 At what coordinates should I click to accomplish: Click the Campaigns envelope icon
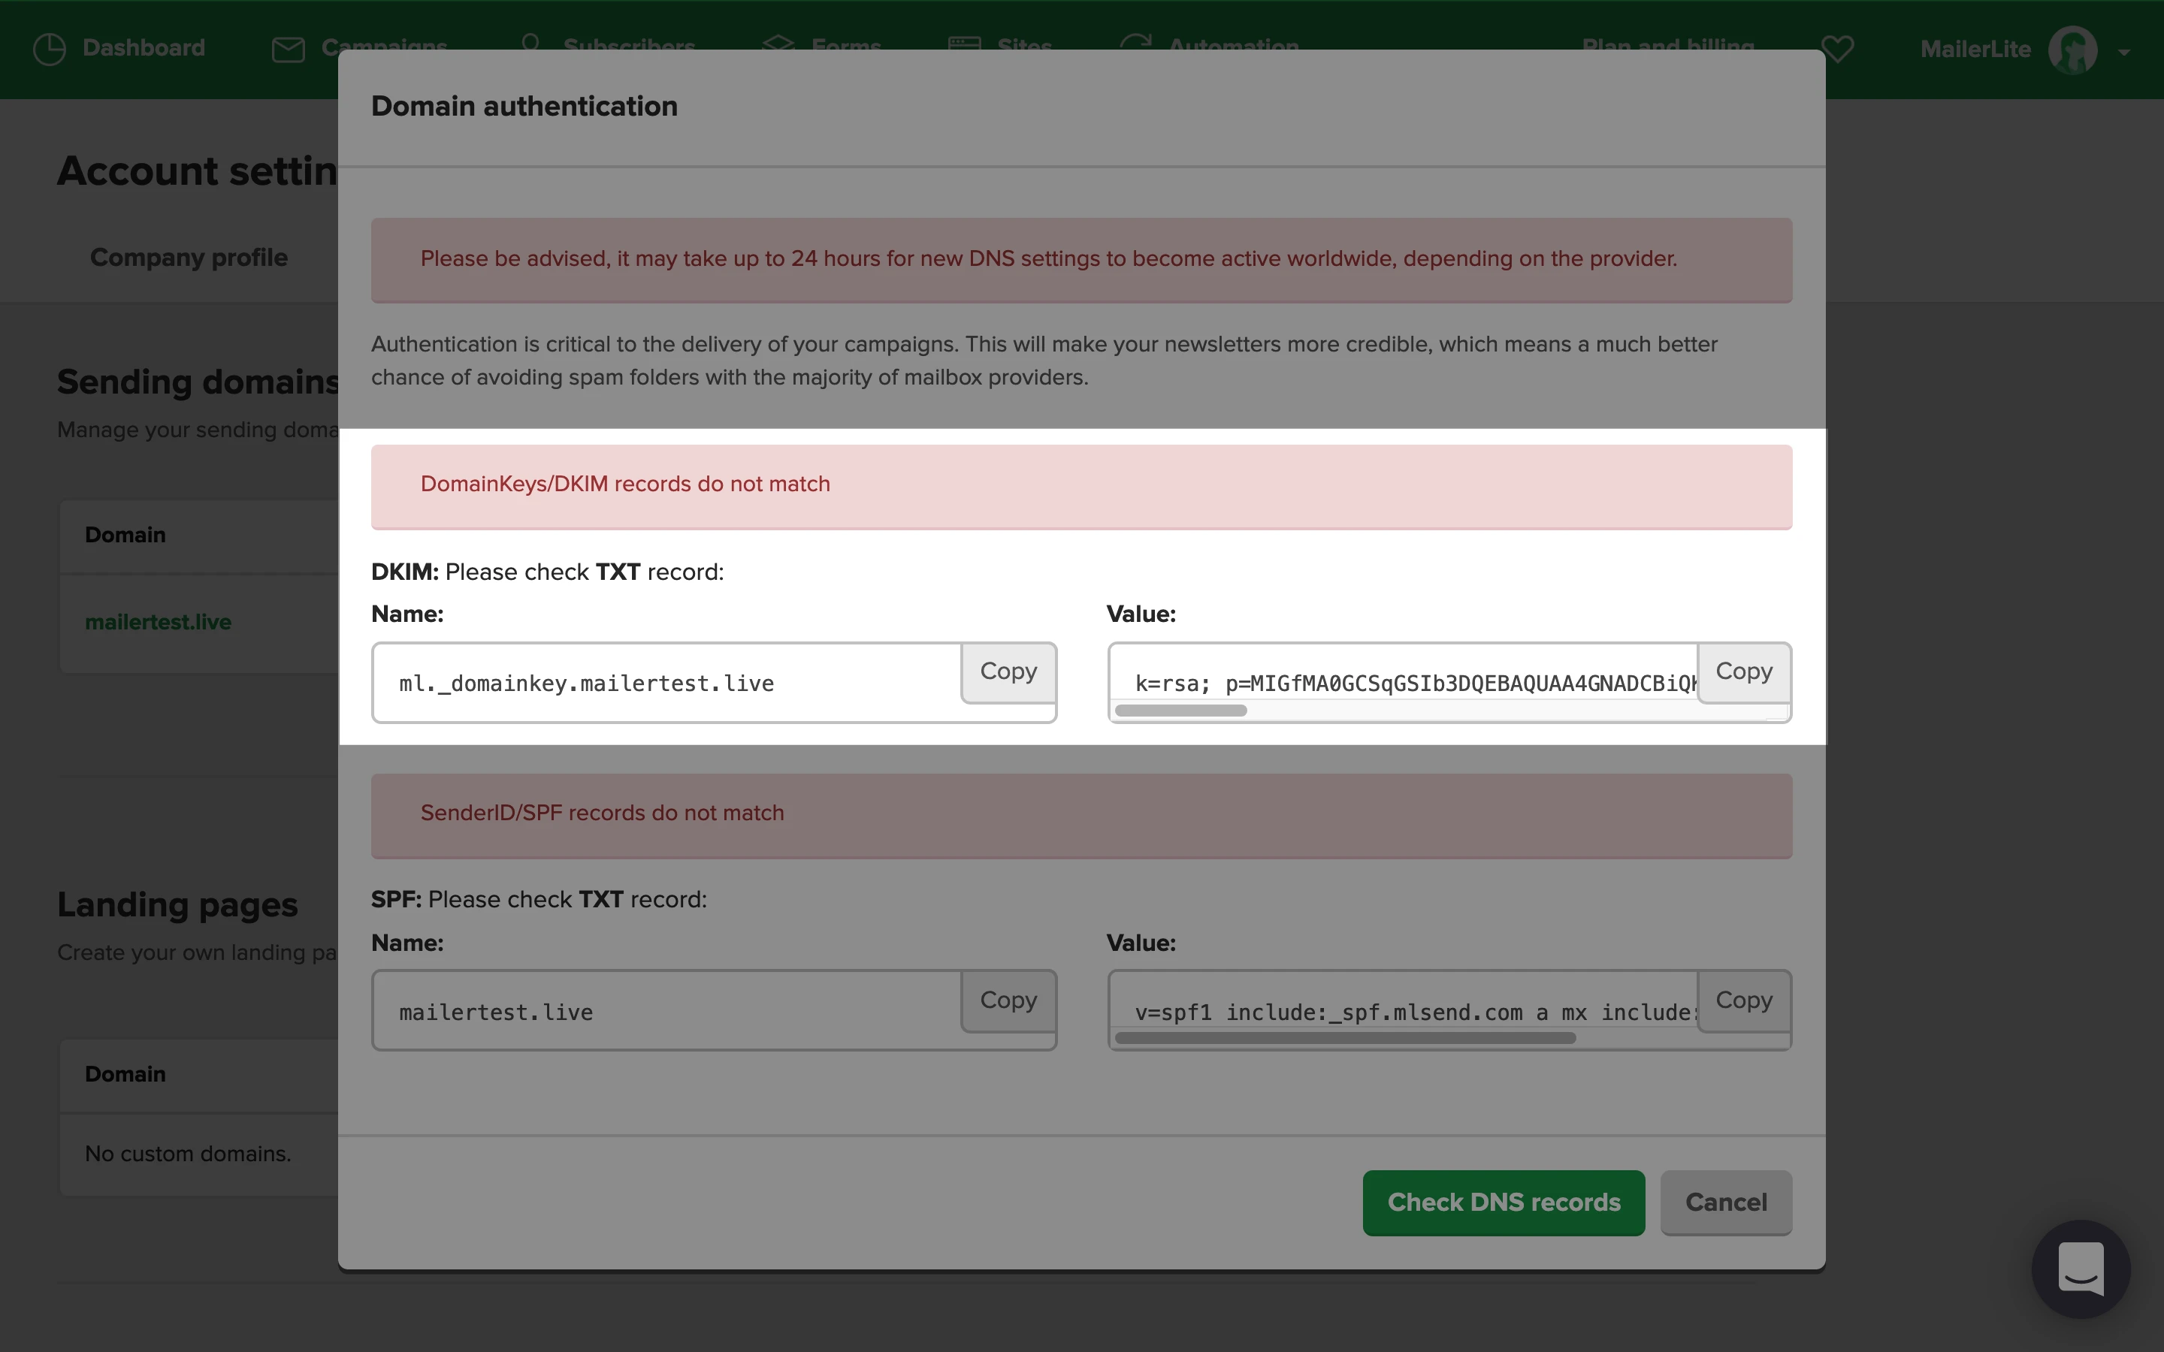[x=288, y=49]
